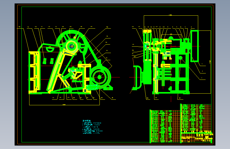Select the tall rectangular flywheel outline in right view
This screenshot has height=149, width=230.
tap(194, 46)
